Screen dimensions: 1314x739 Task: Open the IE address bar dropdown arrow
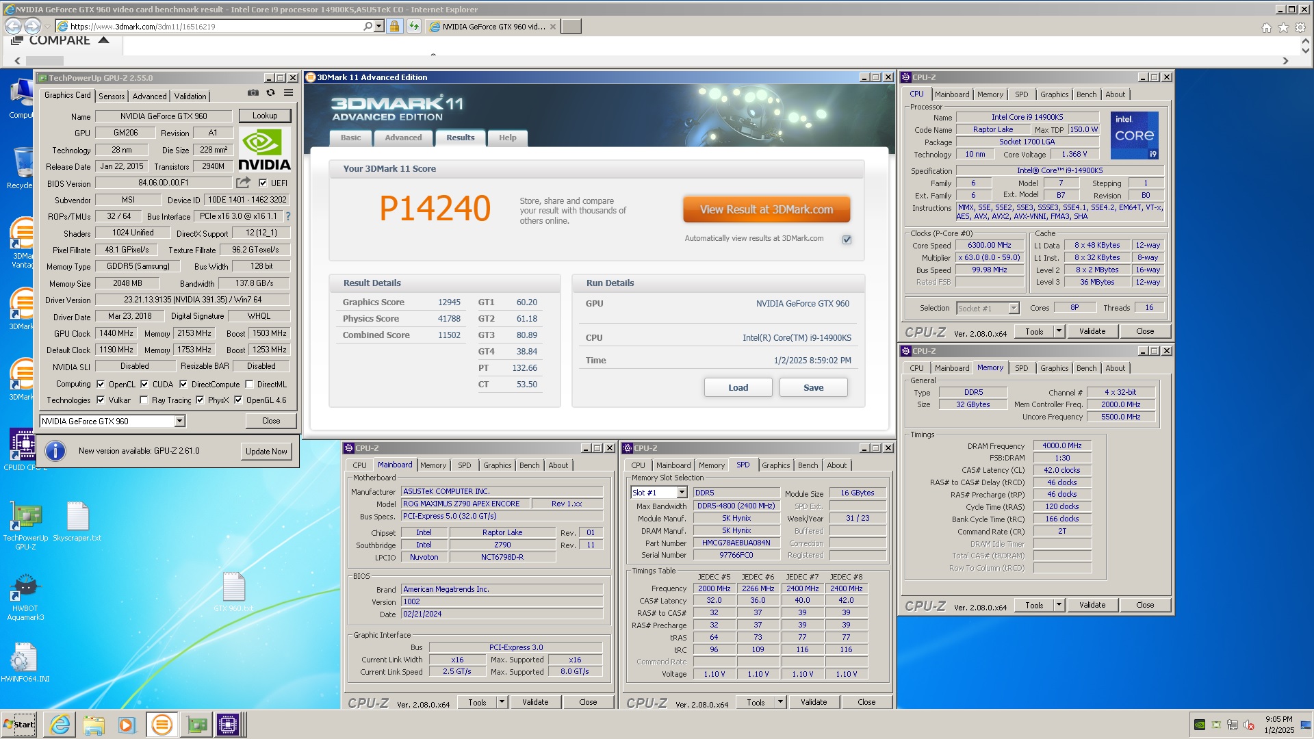point(378,26)
